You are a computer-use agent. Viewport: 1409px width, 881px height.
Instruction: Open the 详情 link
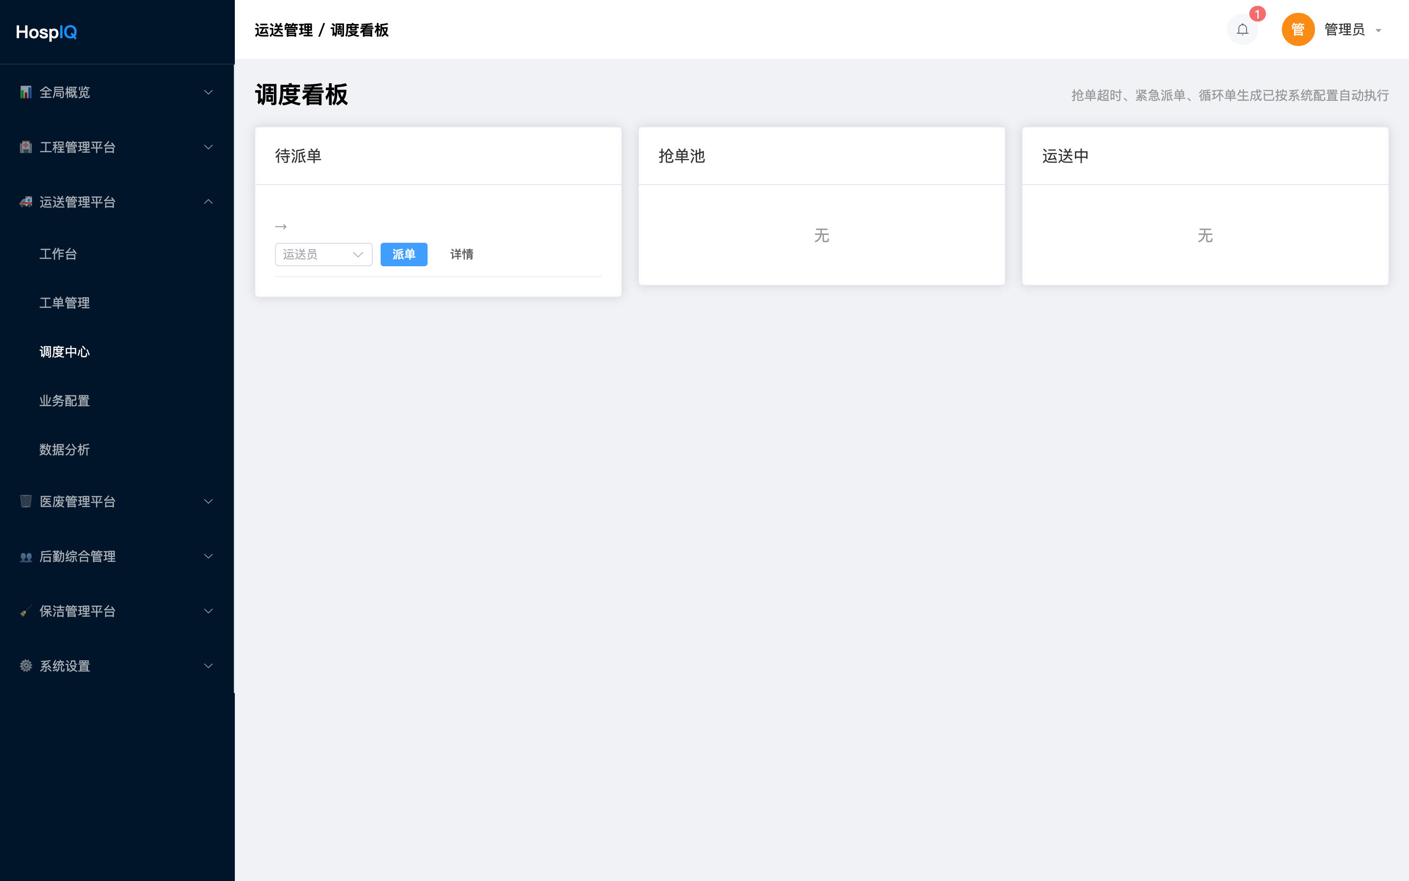pos(462,255)
